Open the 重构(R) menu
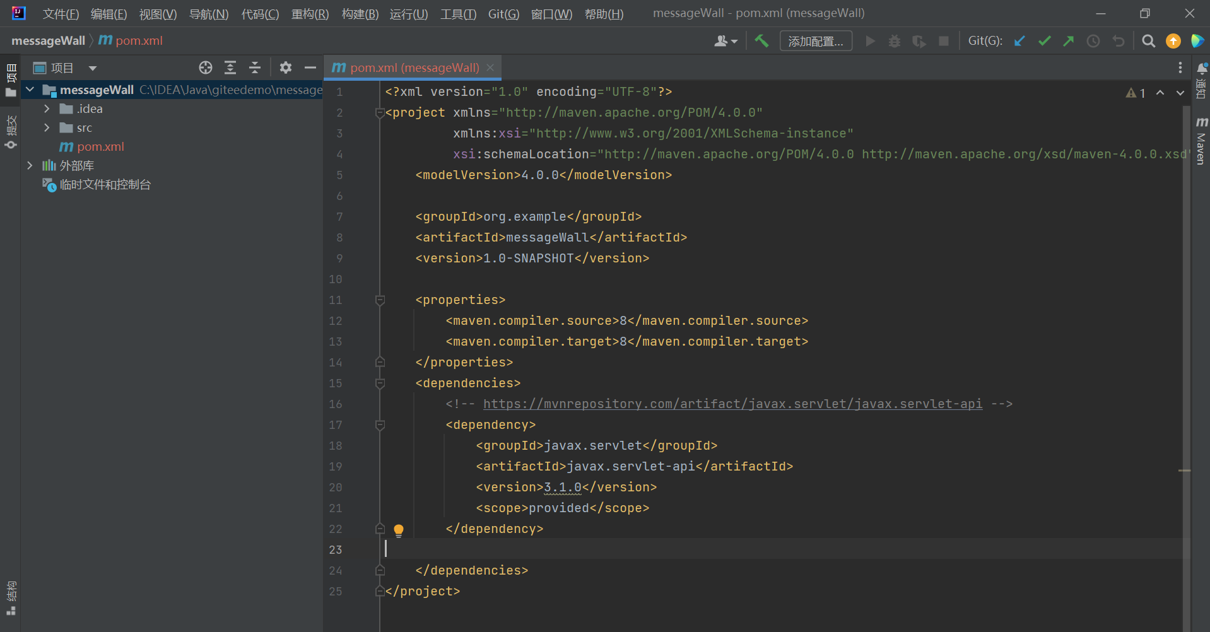Viewport: 1210px width, 632px height. click(310, 14)
